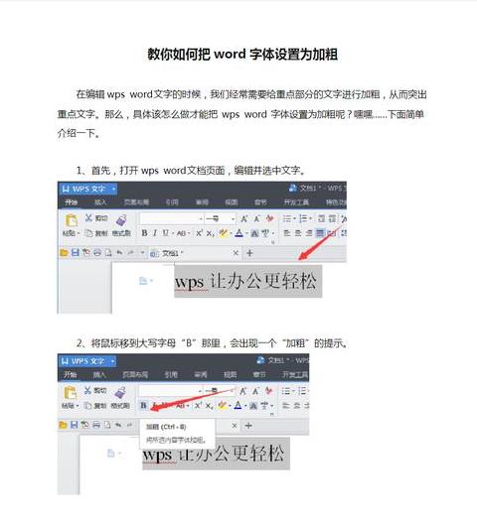Toggle the highlighted Justify alignment in step 1 screenshot
Screen dimensions: 477x530
[320, 233]
